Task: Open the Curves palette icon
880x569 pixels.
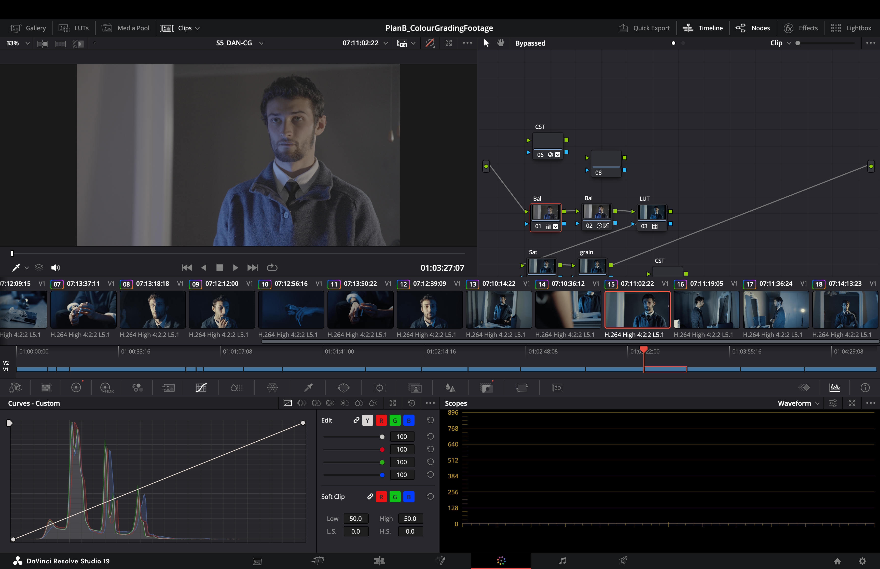Action: [x=201, y=388]
